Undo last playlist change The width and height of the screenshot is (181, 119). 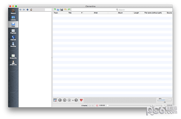pos(65,9)
